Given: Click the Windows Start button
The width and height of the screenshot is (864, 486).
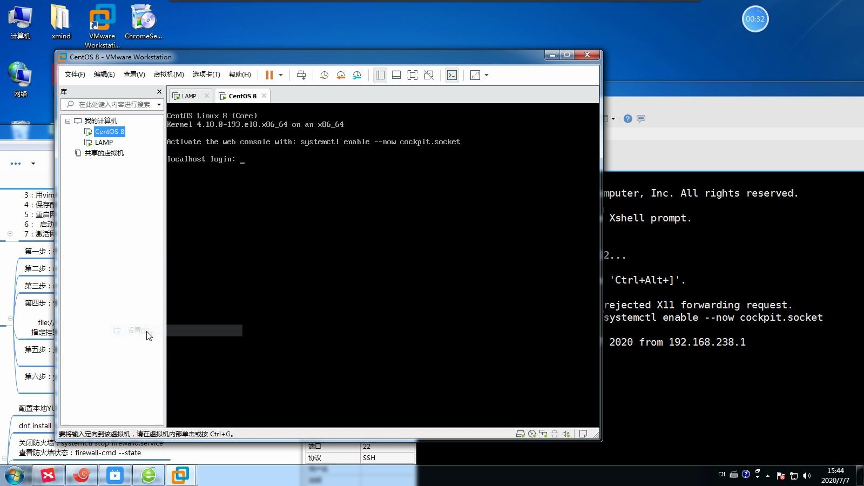Looking at the screenshot, I should (15, 476).
